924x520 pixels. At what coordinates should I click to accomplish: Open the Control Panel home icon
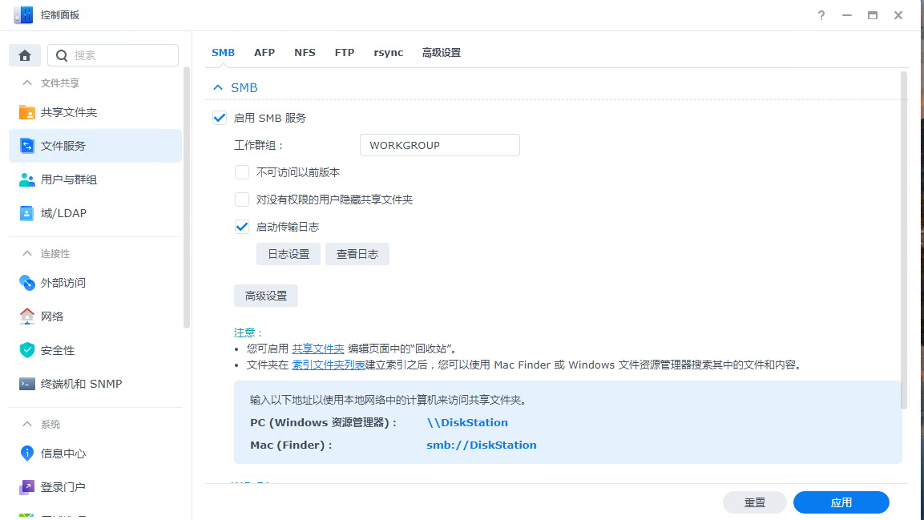(25, 55)
